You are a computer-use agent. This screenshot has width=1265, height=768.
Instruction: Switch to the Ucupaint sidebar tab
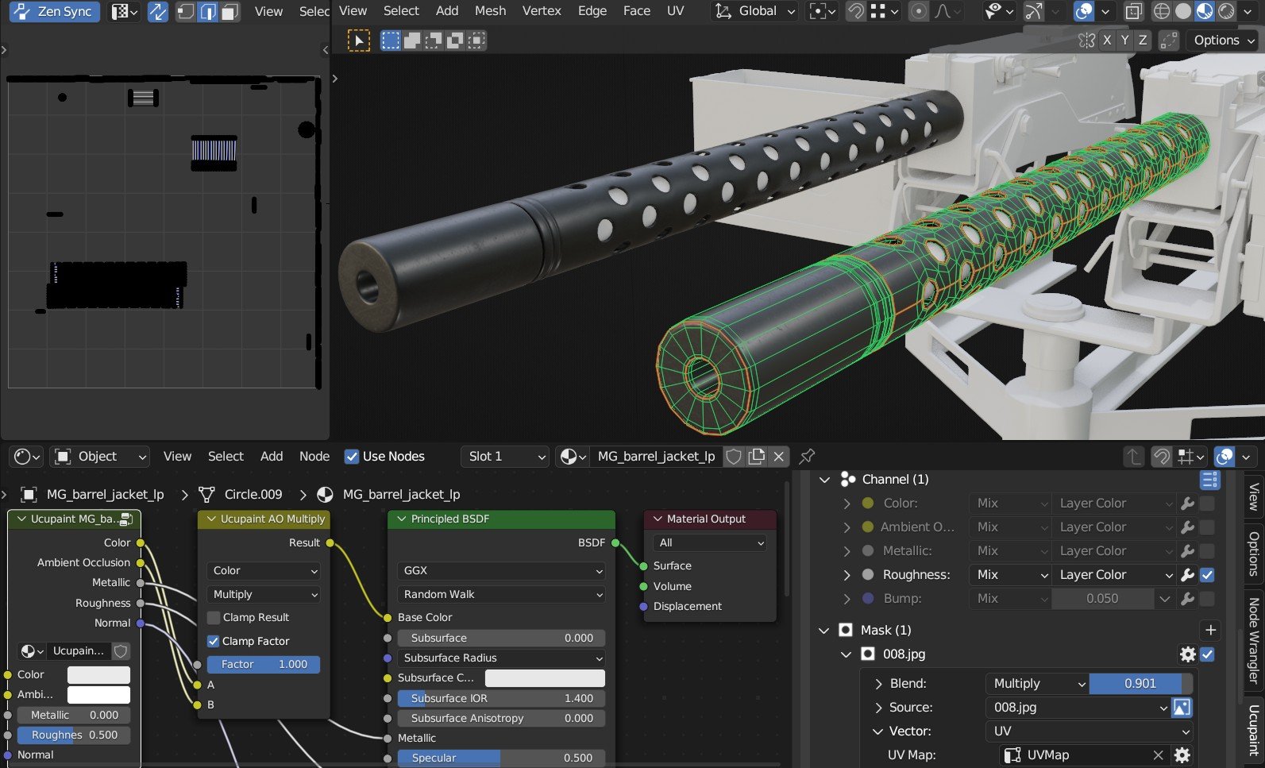[x=1254, y=729]
